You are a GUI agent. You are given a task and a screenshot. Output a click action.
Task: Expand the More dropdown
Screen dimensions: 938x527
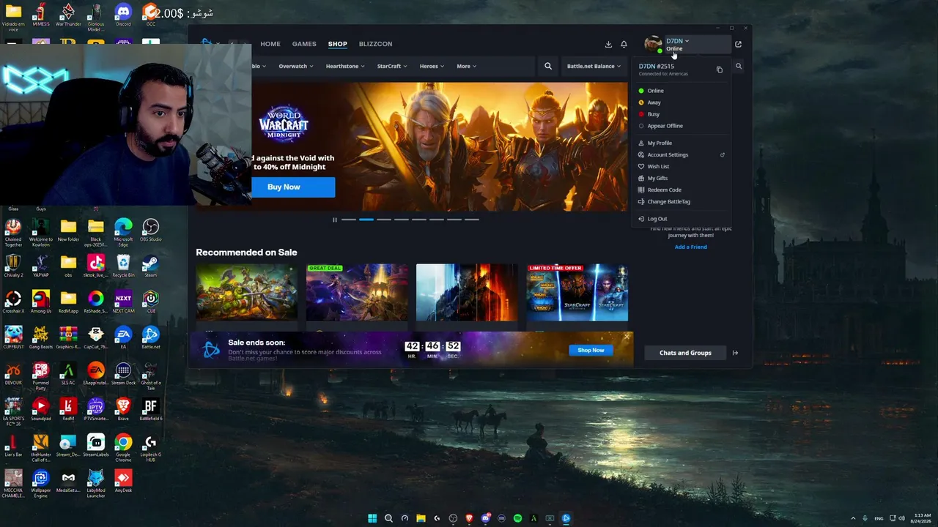[467, 66]
